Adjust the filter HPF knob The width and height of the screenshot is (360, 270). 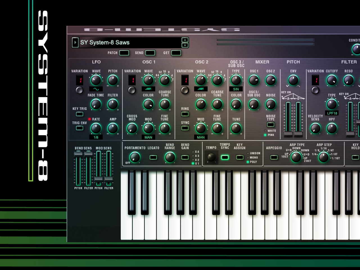[x=332, y=129]
